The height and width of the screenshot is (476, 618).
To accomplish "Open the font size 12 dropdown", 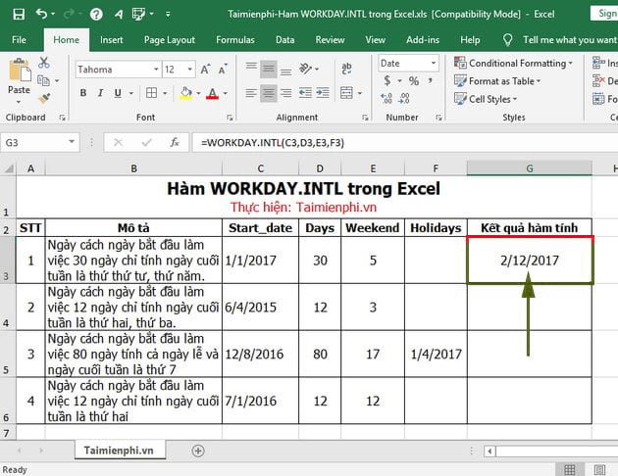I will (190, 70).
